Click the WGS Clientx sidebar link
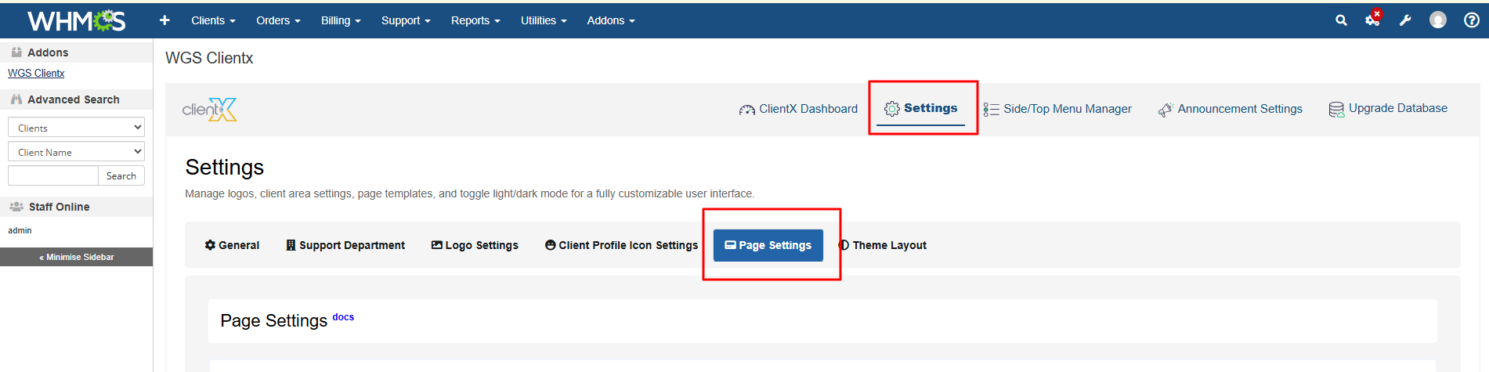1489x372 pixels. point(36,73)
